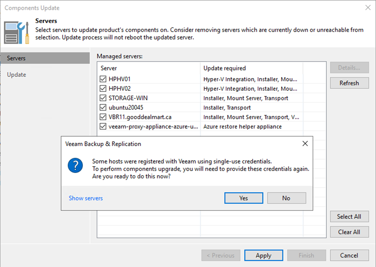Uncheck the veeam-proxy-appliance-azure checkbox
376x267 pixels.
click(103, 127)
